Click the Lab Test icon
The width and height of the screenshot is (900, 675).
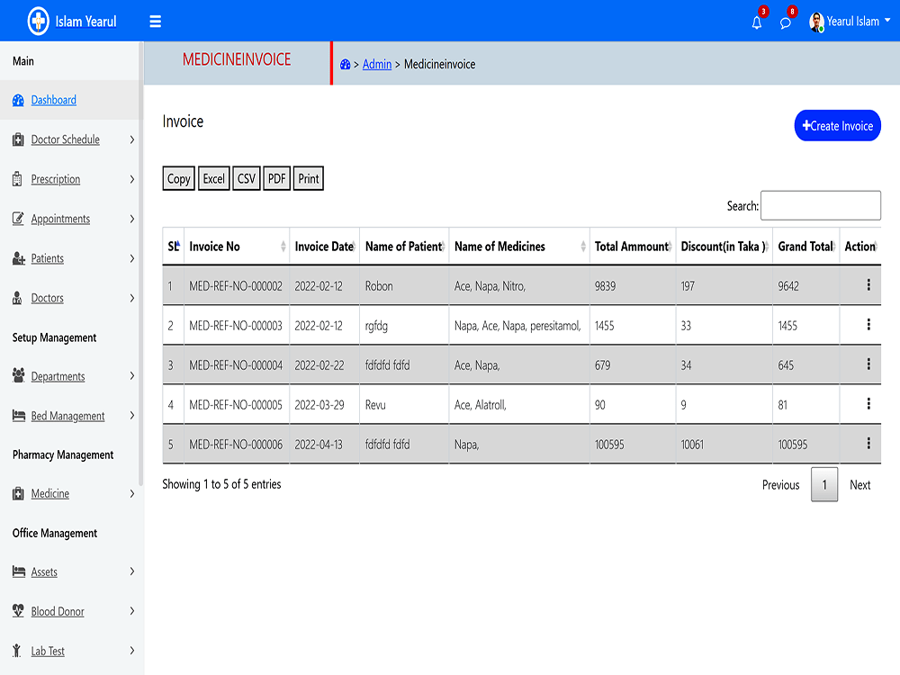click(16, 651)
